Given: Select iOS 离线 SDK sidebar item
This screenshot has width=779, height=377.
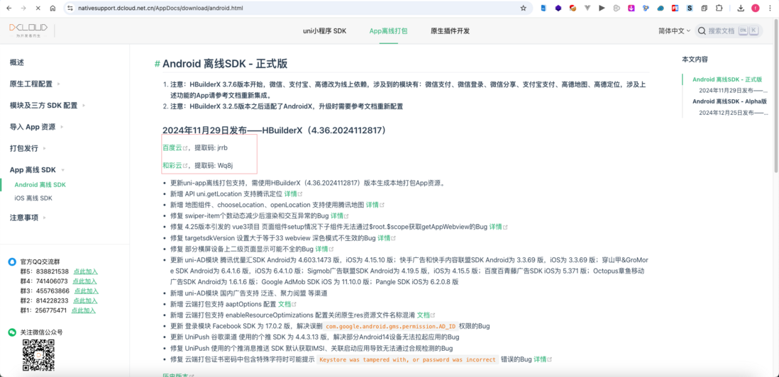Looking at the screenshot, I should [33, 198].
